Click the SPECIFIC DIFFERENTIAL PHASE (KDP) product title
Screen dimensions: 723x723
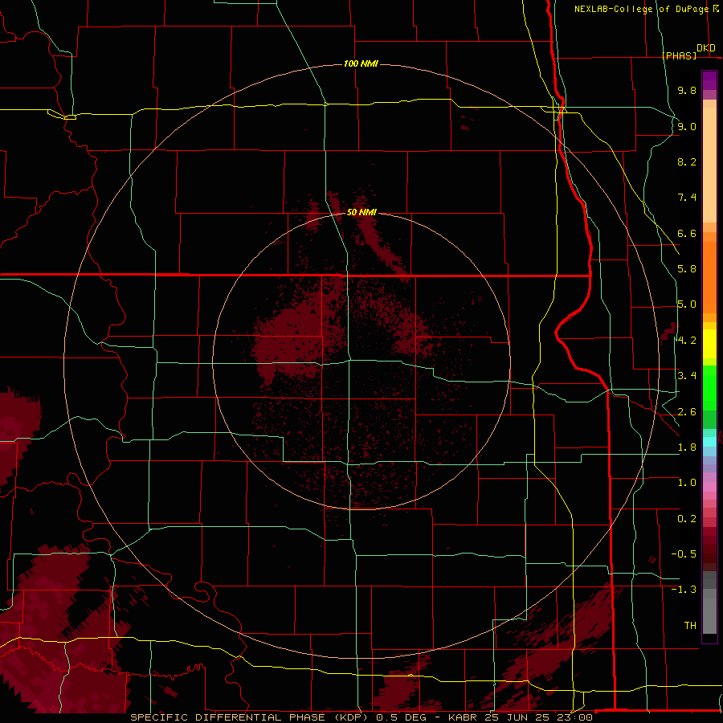click(251, 717)
